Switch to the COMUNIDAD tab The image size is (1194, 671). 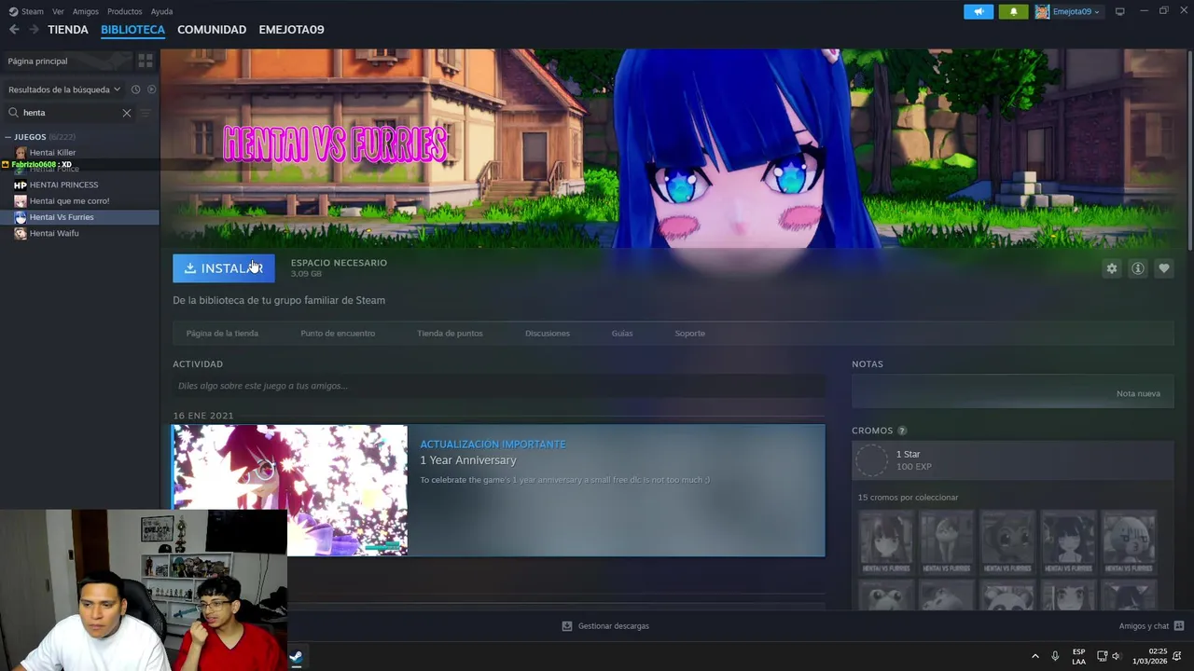(x=212, y=30)
